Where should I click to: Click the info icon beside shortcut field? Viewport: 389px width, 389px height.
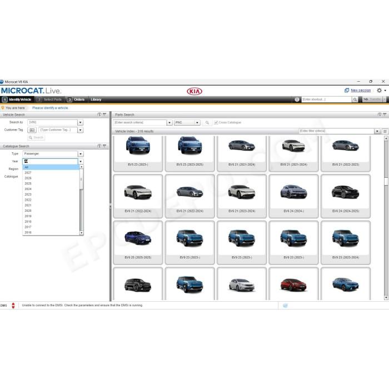[x=297, y=99]
